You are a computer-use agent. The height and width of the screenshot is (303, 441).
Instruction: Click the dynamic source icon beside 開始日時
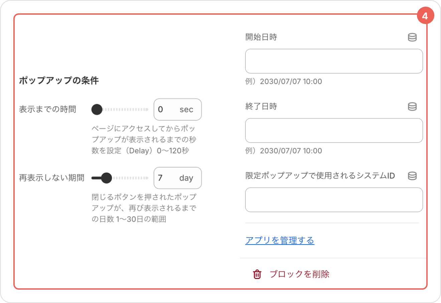(412, 37)
